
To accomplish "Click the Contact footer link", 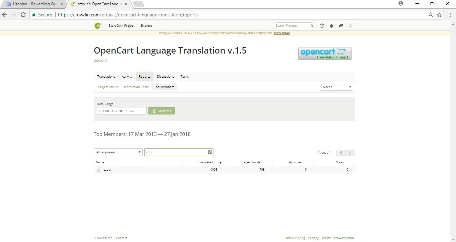I will tap(122, 238).
